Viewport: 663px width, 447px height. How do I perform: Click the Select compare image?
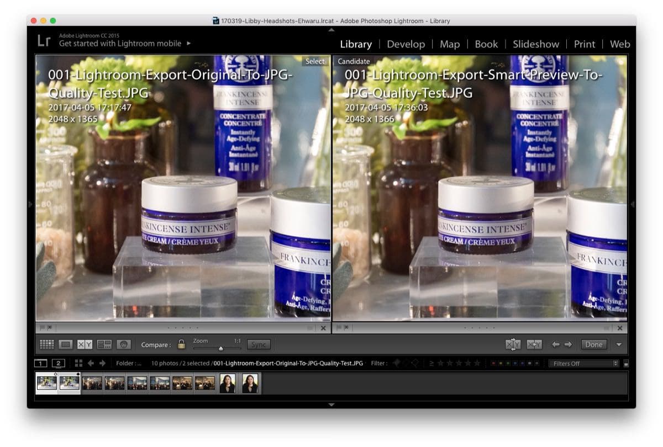(x=183, y=188)
